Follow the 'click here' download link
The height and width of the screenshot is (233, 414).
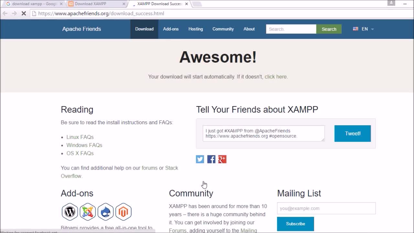click(276, 77)
